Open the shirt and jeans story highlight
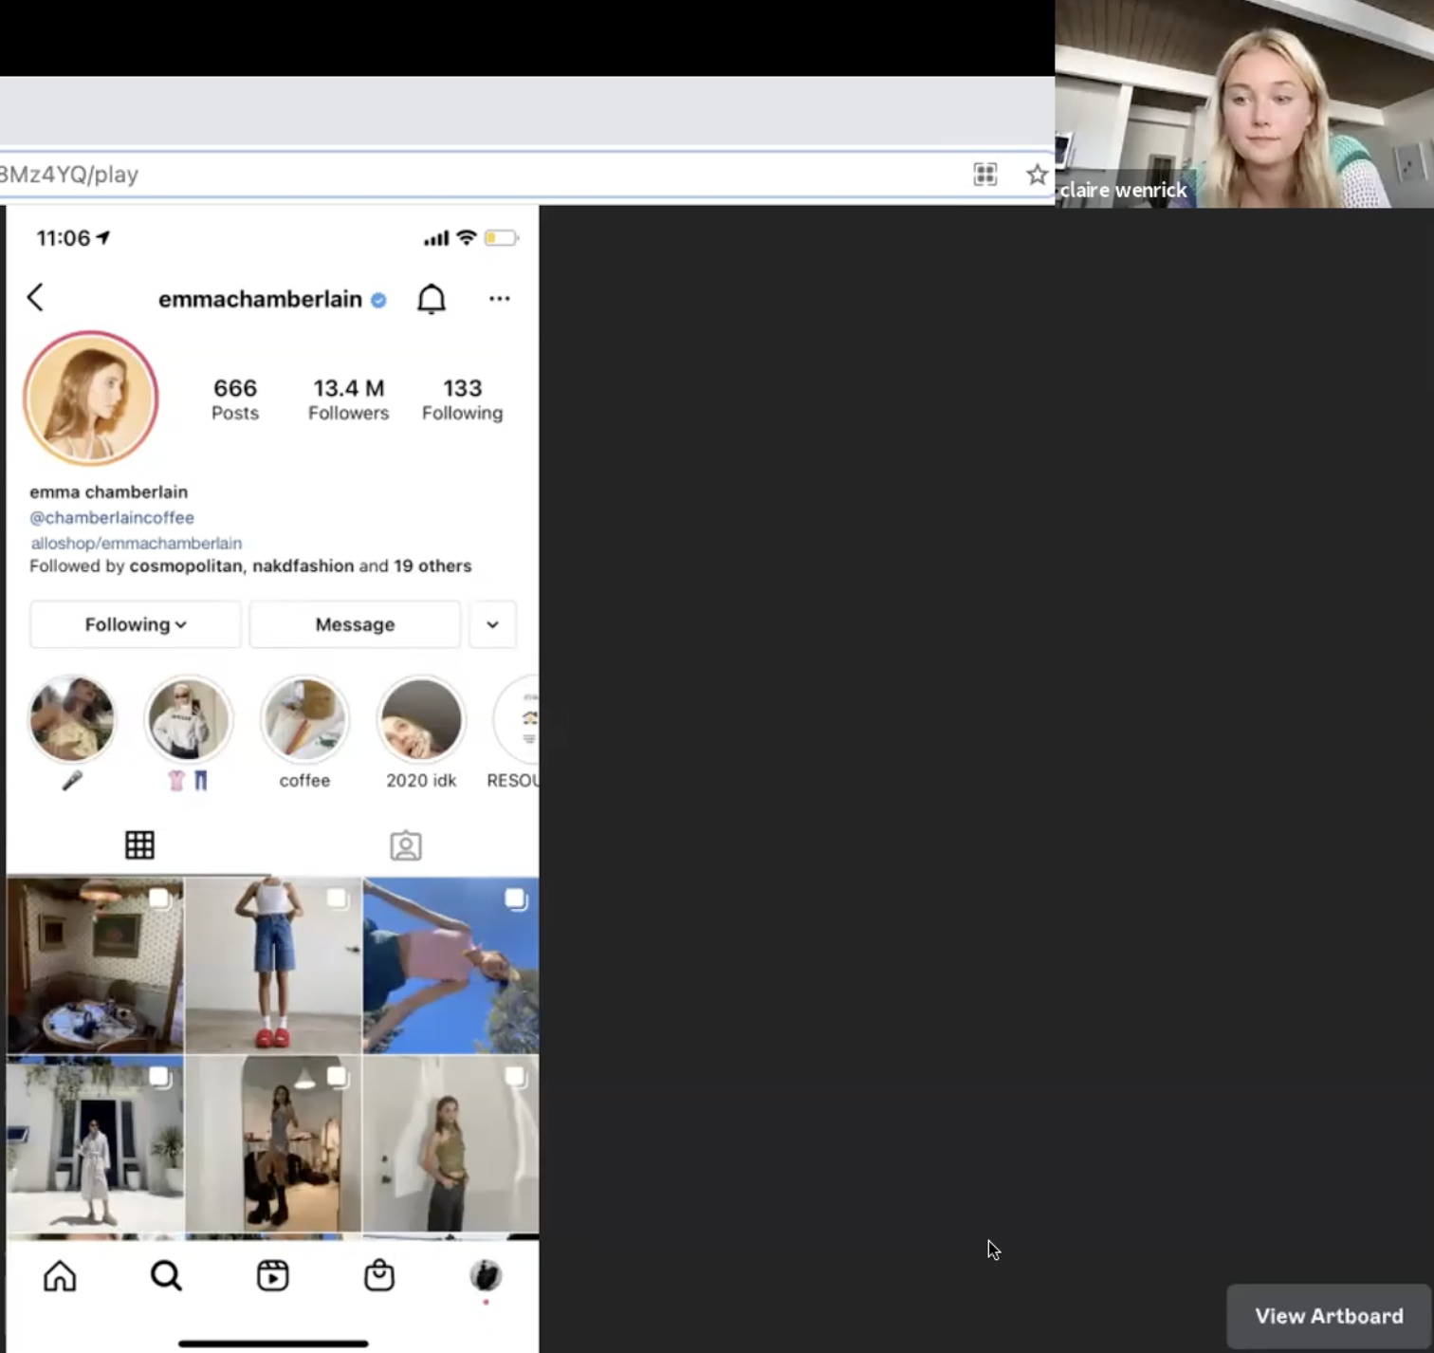1434x1353 pixels. (188, 732)
